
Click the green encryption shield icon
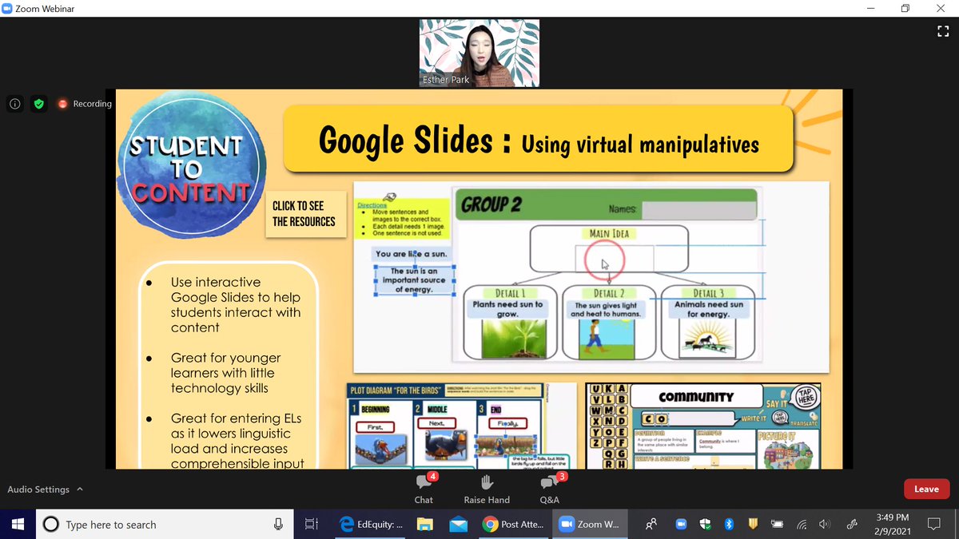pos(39,104)
